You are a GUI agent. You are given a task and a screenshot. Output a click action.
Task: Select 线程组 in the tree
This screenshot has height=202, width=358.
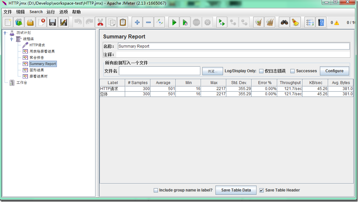point(28,39)
